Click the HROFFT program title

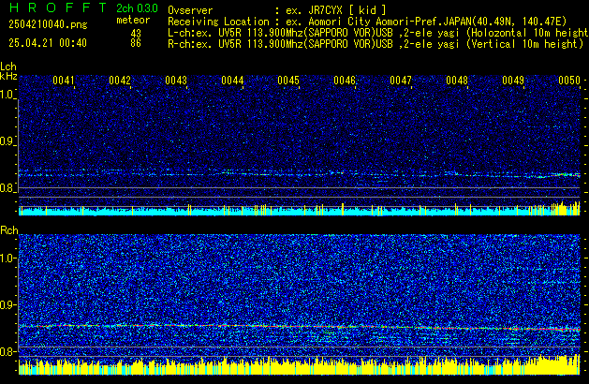58,7
